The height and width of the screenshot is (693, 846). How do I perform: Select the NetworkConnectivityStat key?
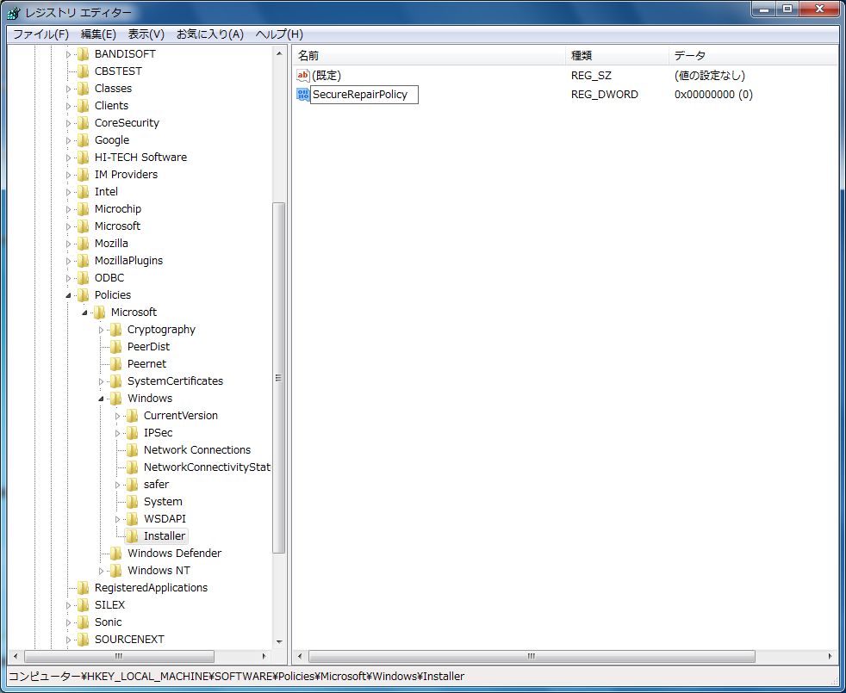207,467
